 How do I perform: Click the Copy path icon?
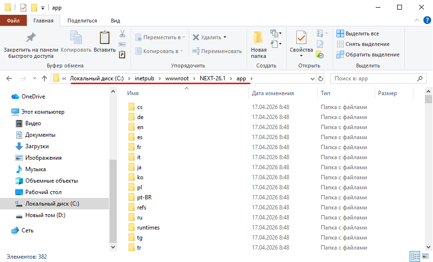click(x=122, y=44)
